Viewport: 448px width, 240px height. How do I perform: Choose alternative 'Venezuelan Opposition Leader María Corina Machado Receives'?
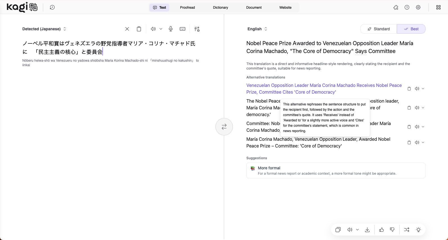pos(324,89)
